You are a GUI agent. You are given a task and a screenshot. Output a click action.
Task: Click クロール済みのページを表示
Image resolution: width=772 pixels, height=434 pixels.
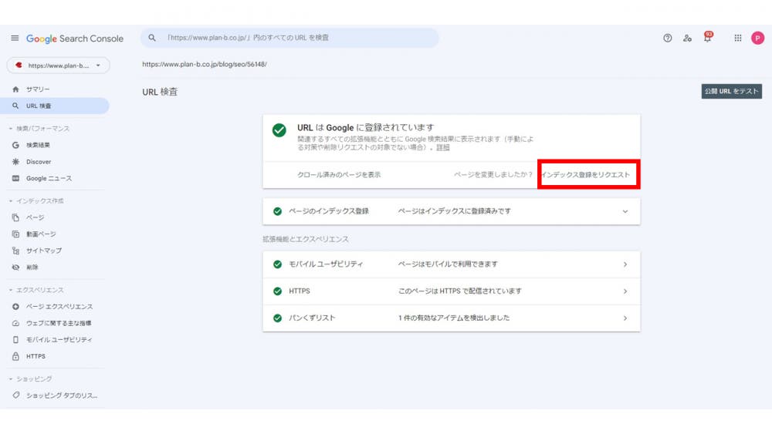(339, 174)
